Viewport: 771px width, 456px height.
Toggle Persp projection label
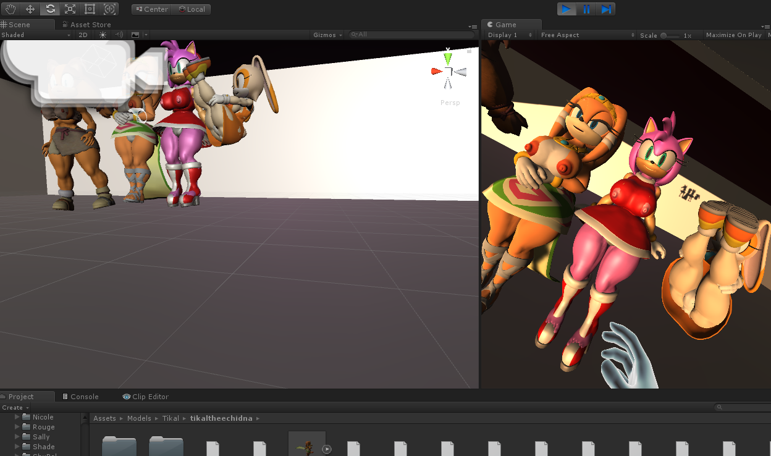point(450,103)
